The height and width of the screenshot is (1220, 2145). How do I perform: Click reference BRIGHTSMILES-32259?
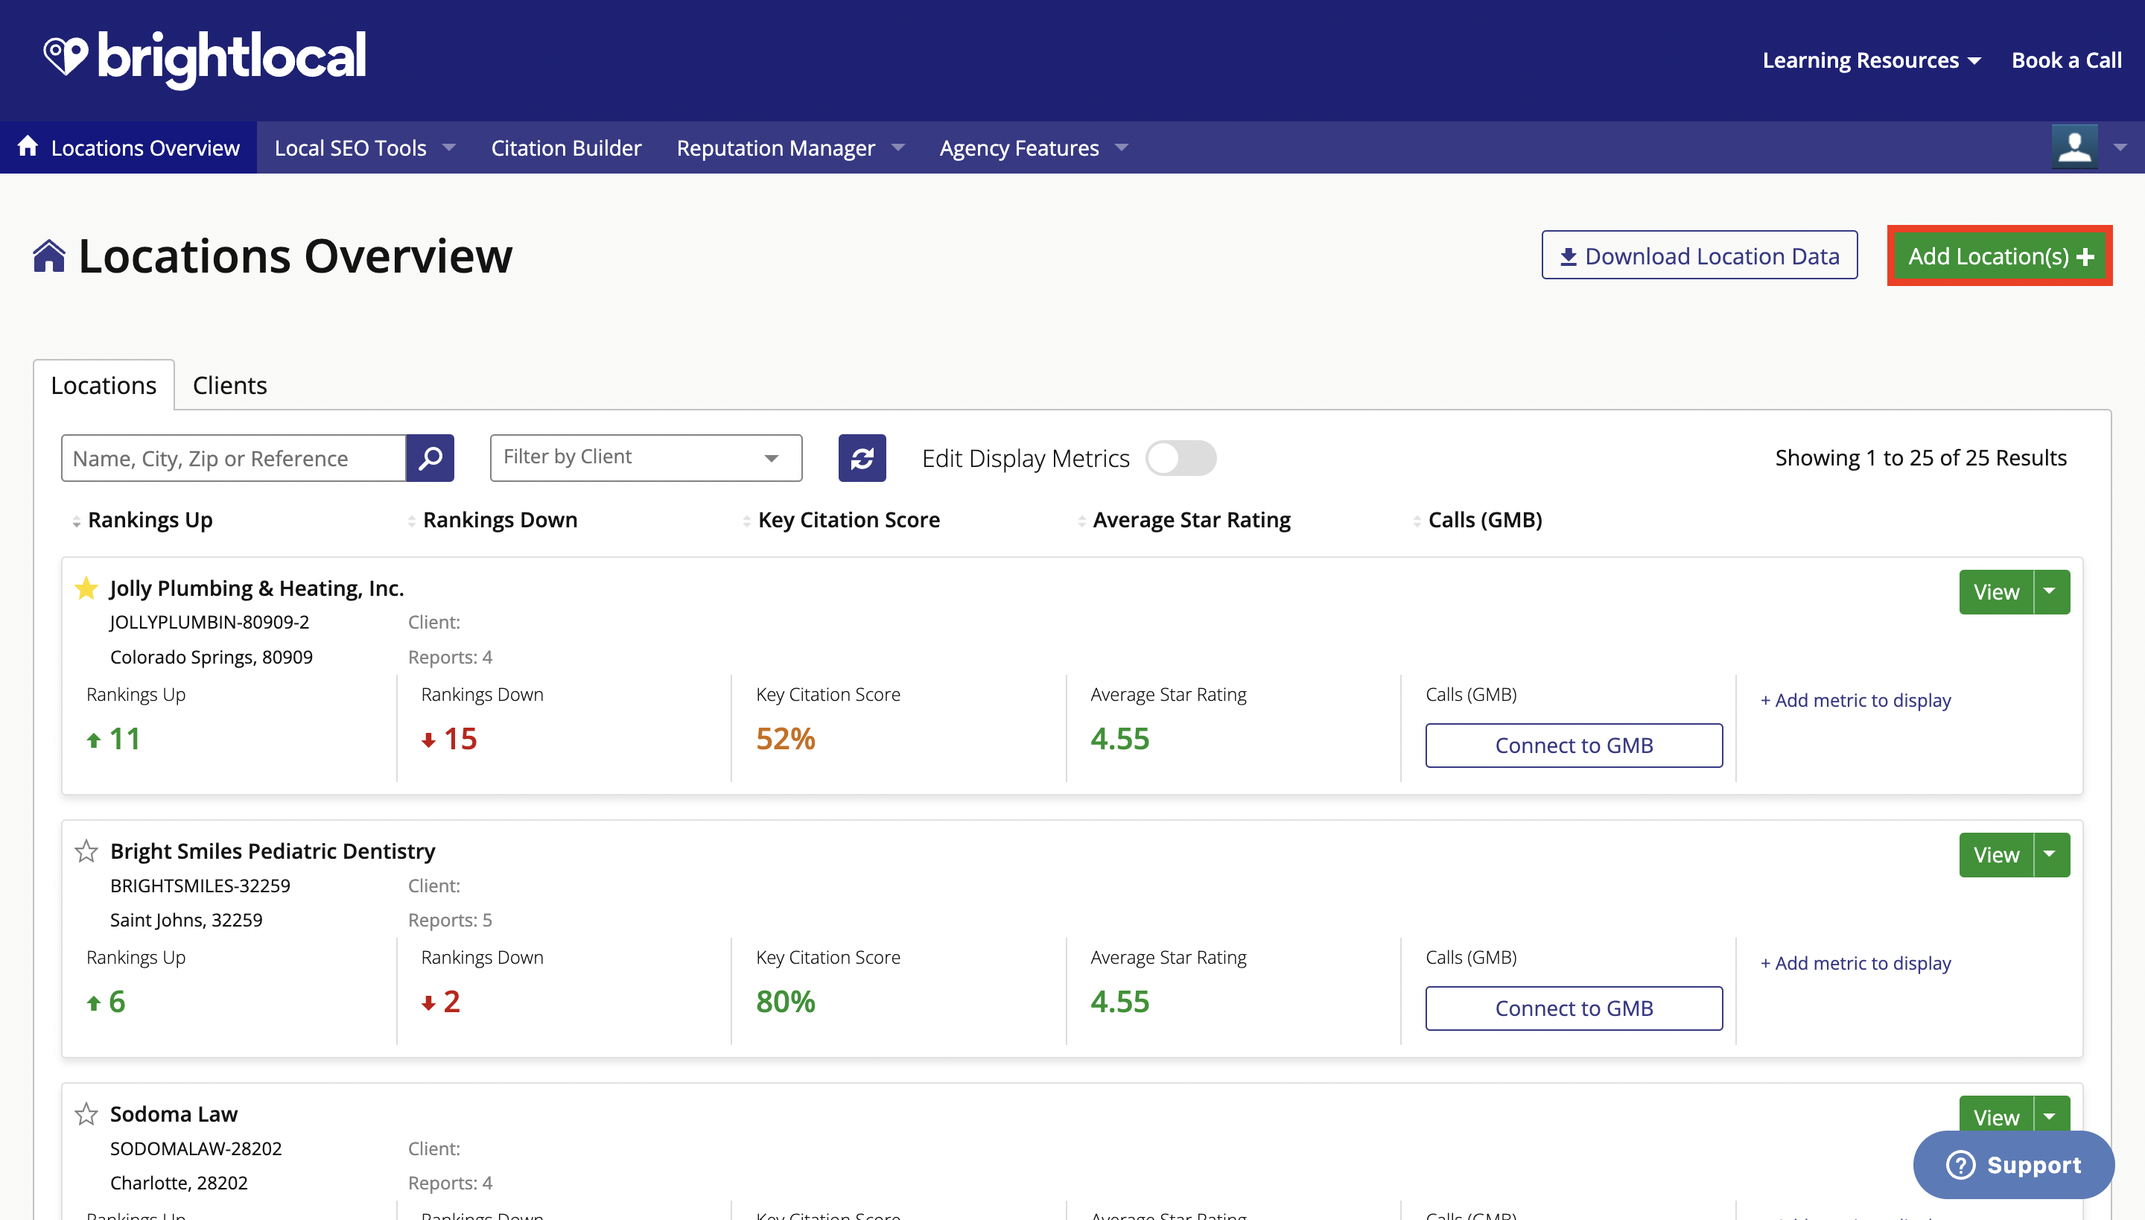[x=200, y=886]
